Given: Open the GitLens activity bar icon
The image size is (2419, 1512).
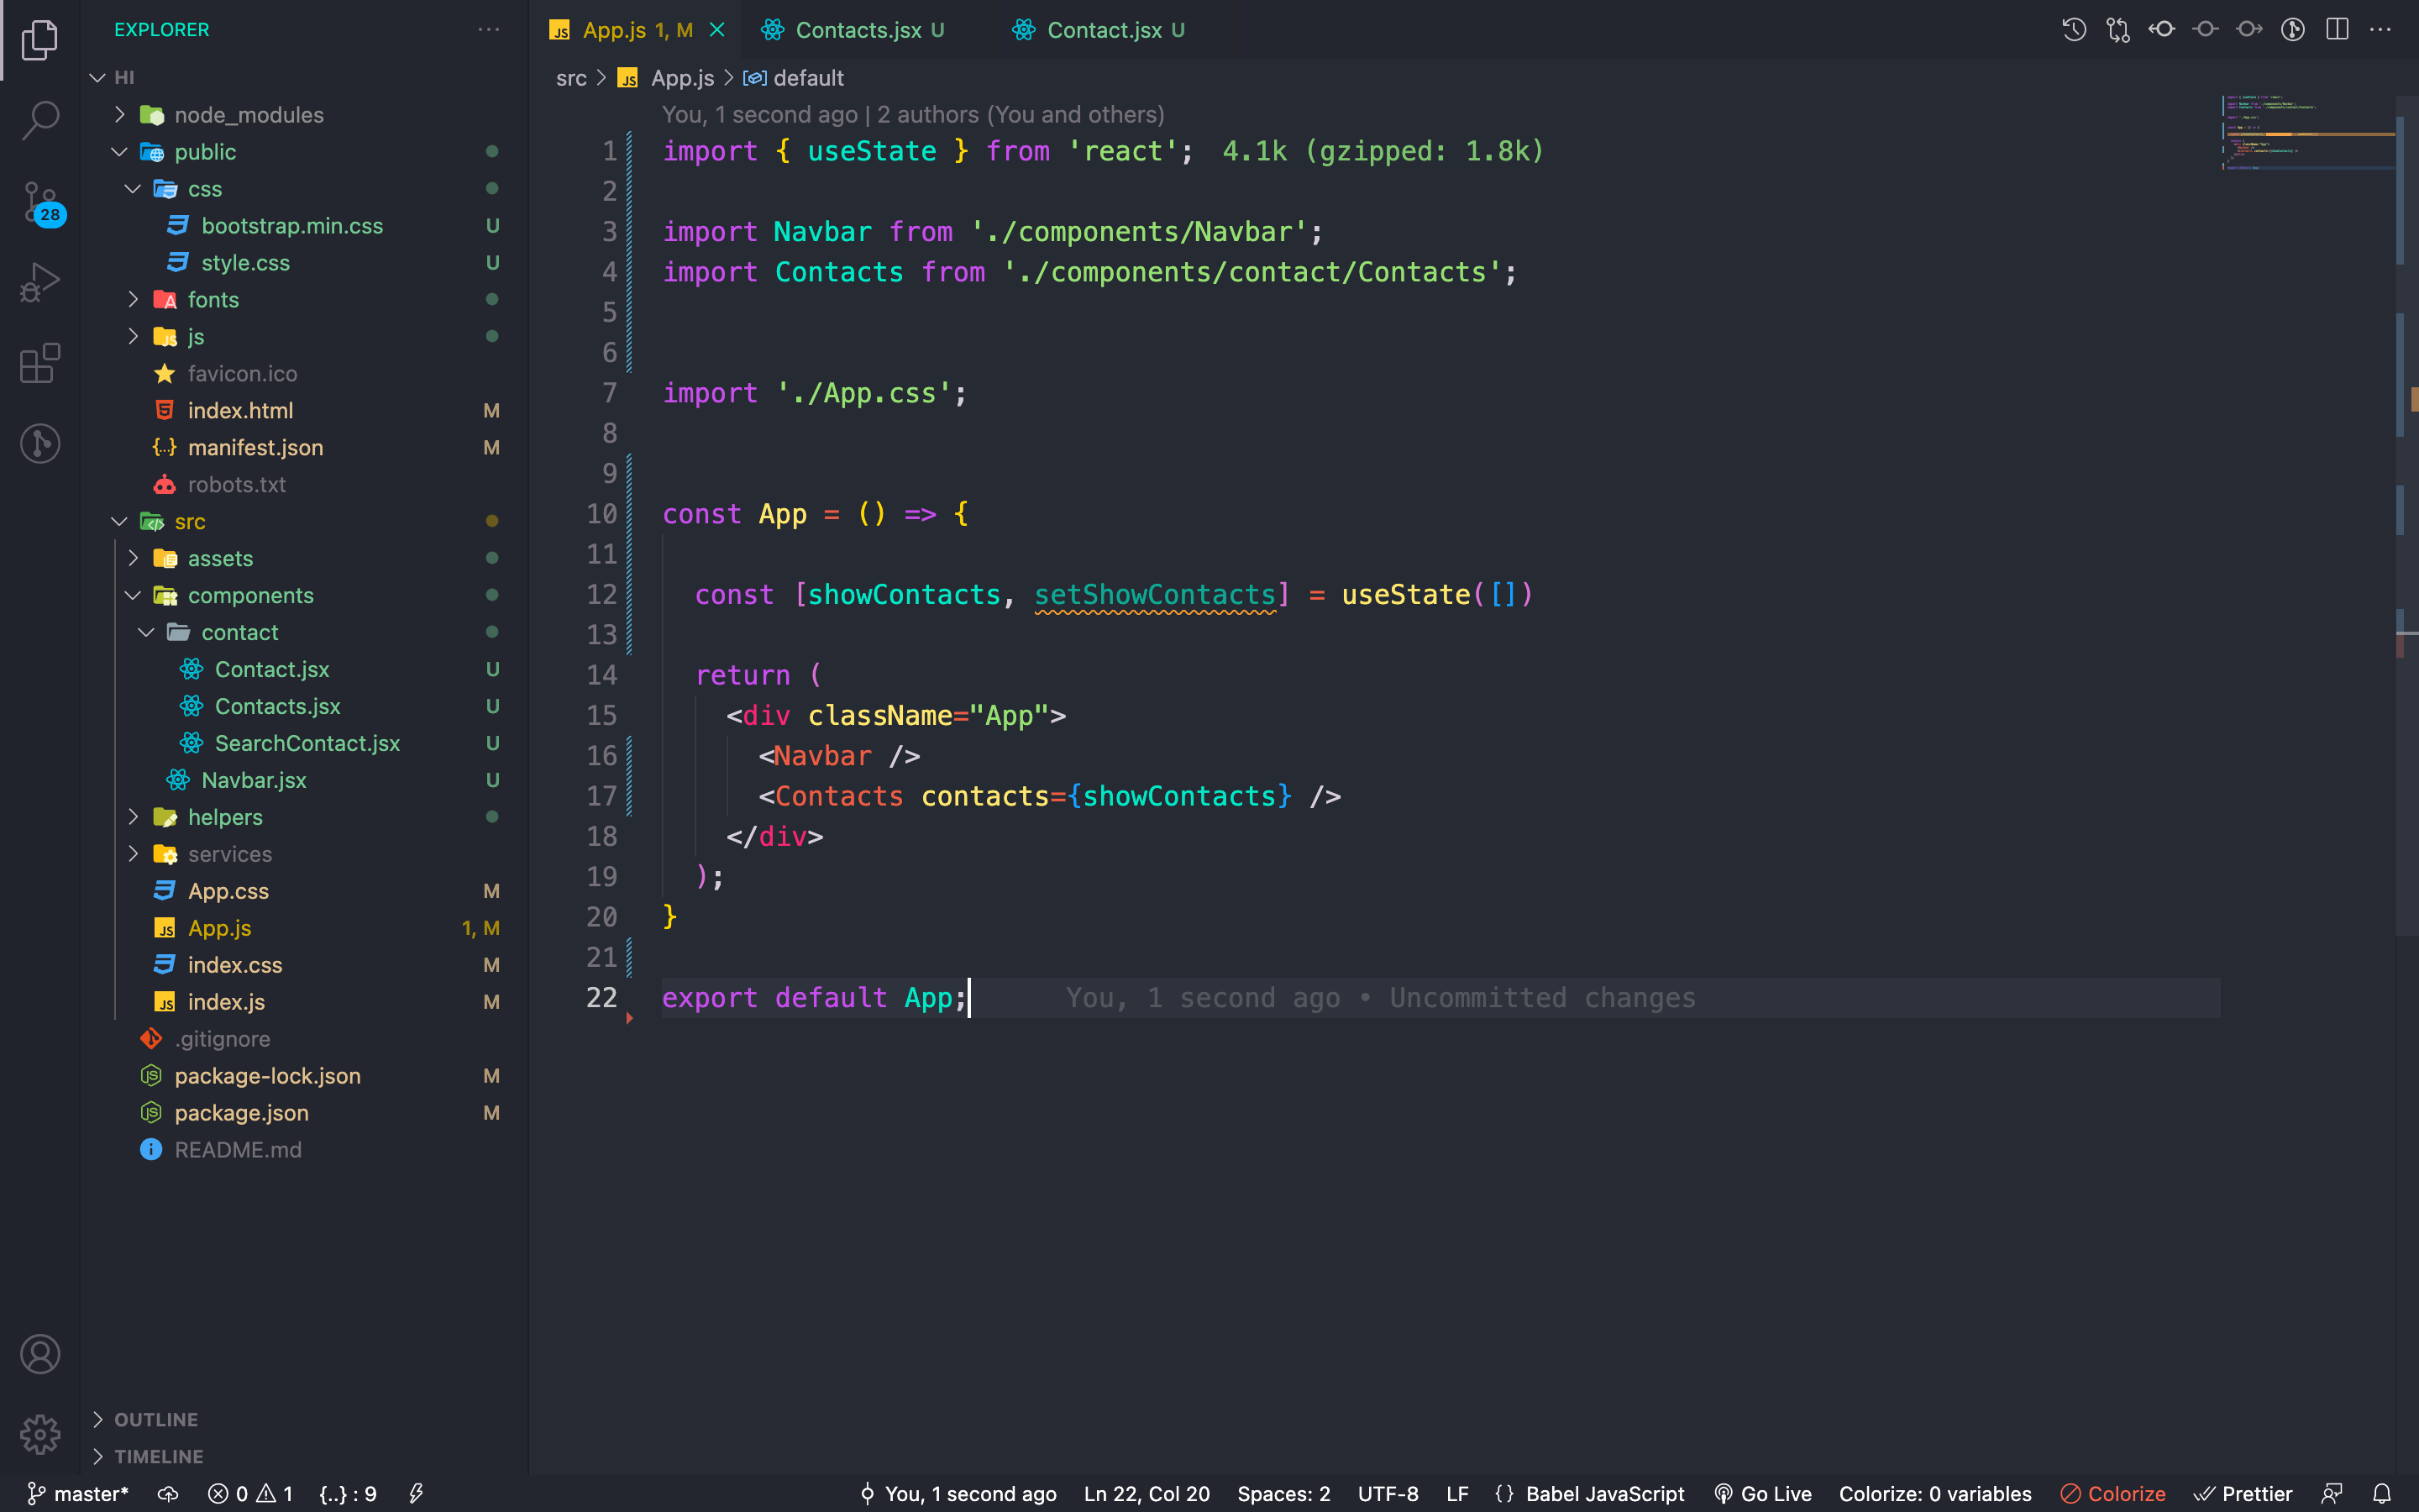Looking at the screenshot, I should [x=40, y=443].
